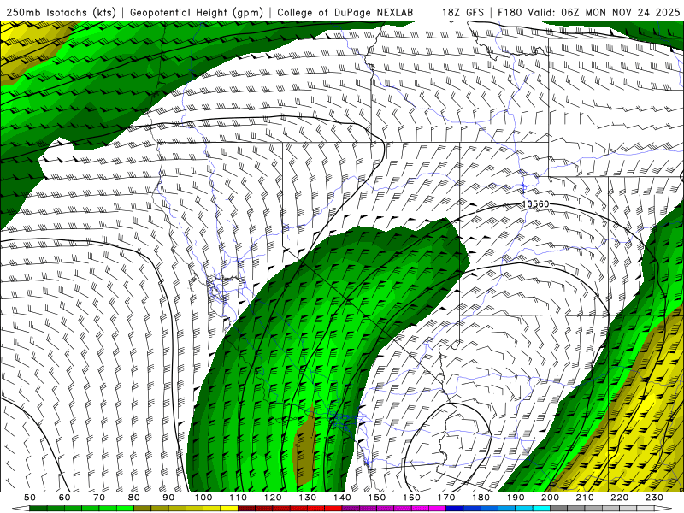Click the 'F180' forecast hour text
The height and width of the screenshot is (513, 684).
point(510,13)
